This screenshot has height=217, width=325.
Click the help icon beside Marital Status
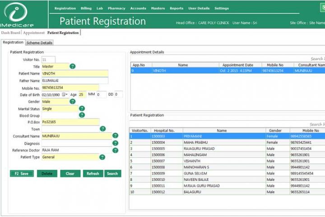click(82, 108)
